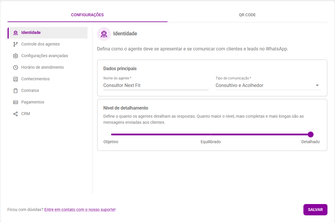Set slider to Equilibrado midpoint mark

[211, 134]
